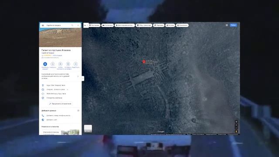
Task: Select the Гостиницы (Hotels) filter chip
Action: (x=108, y=25)
